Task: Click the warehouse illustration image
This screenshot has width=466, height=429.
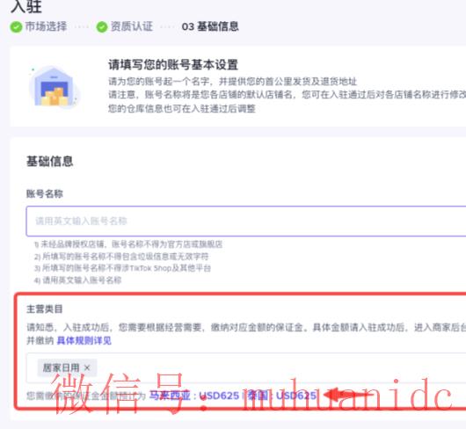Action: click(x=55, y=87)
